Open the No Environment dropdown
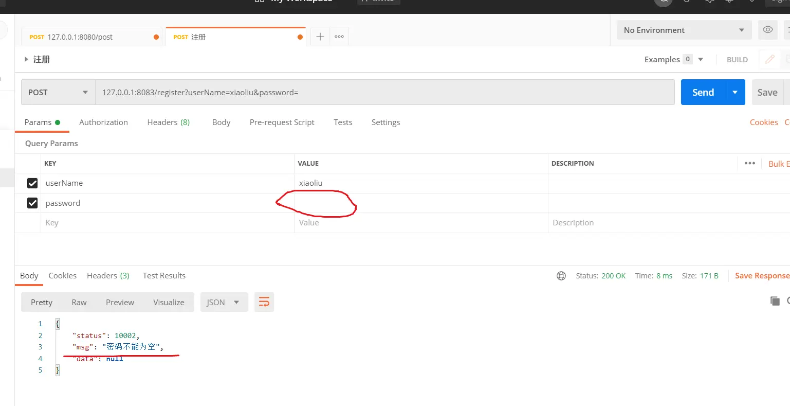This screenshot has width=790, height=406. pos(684,30)
